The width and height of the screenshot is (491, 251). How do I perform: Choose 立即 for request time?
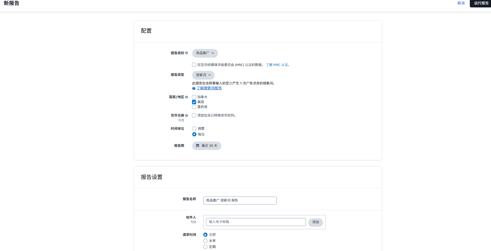click(x=205, y=235)
